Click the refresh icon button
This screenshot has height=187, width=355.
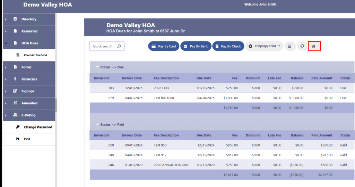tap(302, 46)
